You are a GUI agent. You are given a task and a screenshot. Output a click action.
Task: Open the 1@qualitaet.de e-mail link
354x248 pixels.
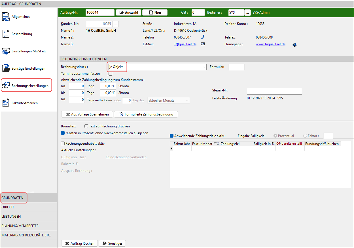click(185, 44)
